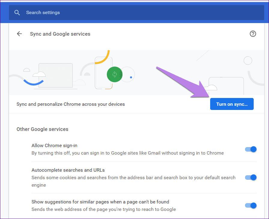Click 'Sends the web address' description text
Screen dimensions: 269x219
[x=104, y=209]
